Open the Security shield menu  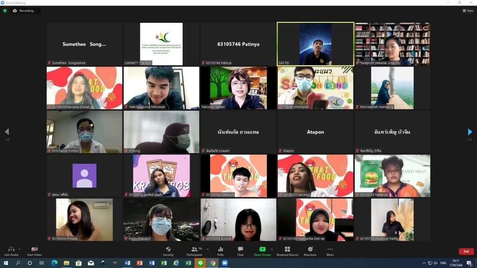click(x=168, y=249)
